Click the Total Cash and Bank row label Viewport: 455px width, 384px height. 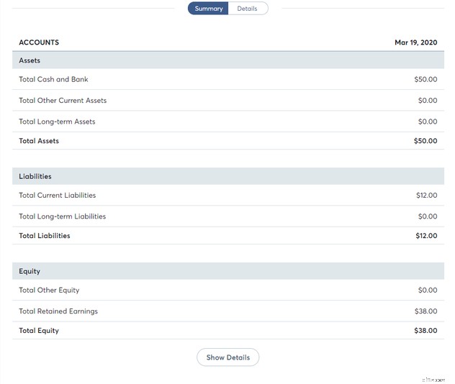tap(53, 79)
